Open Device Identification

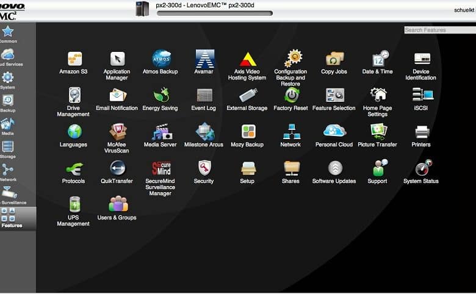tap(420, 66)
